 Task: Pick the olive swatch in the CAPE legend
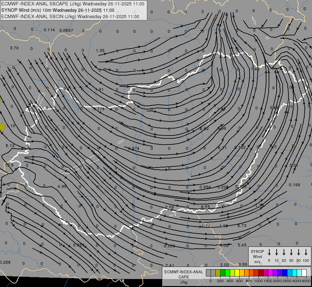[x=218, y=273]
